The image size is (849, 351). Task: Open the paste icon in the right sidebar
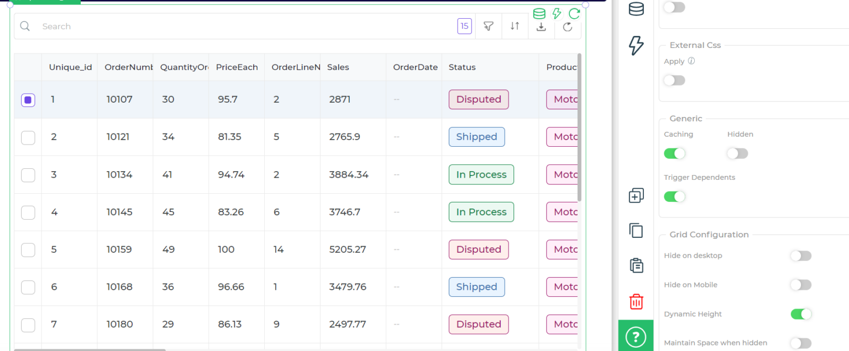(636, 265)
